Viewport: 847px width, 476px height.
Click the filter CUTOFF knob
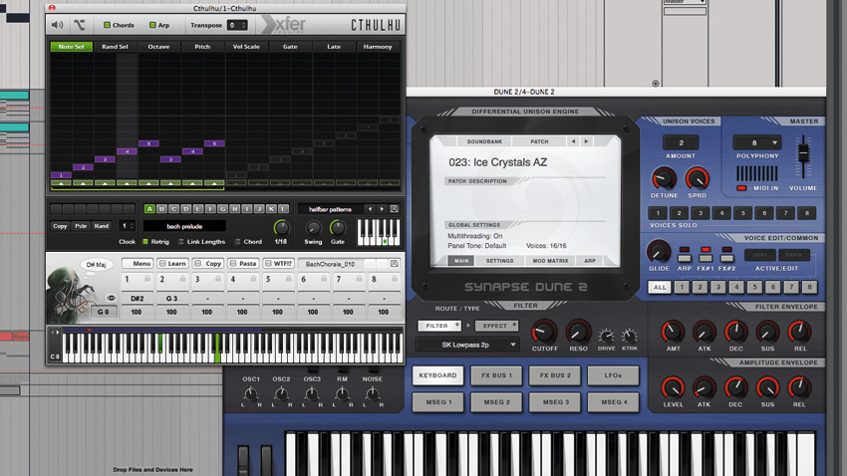[x=544, y=332]
